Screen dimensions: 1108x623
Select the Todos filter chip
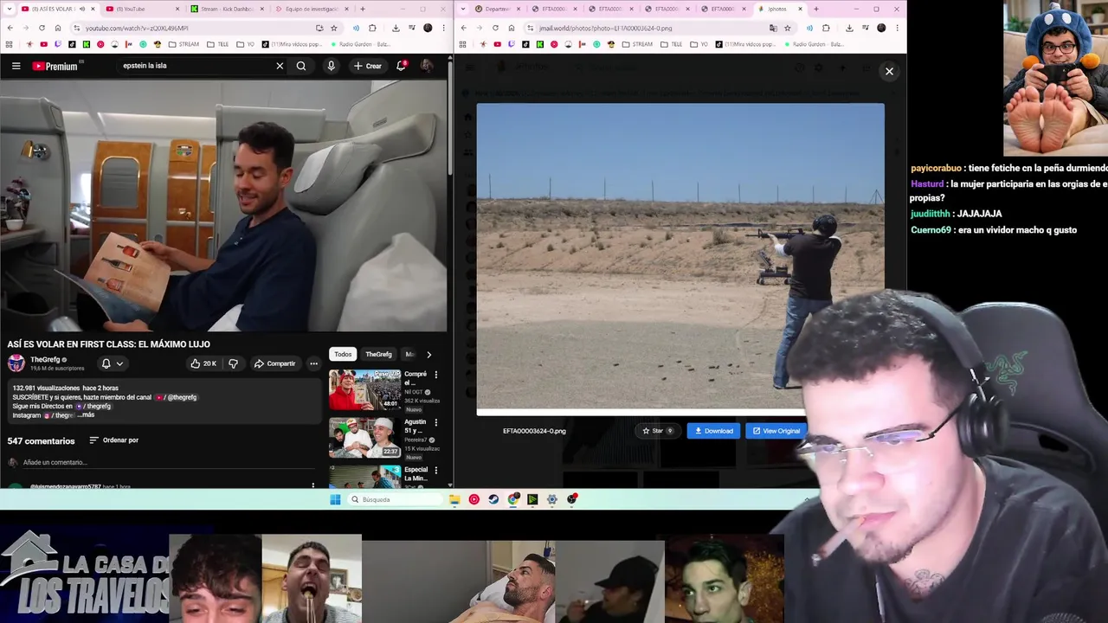(x=343, y=354)
